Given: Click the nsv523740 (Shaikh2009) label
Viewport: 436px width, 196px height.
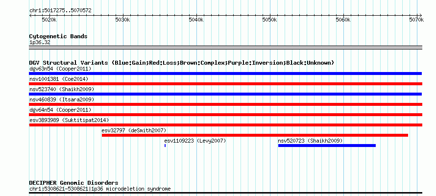Looking at the screenshot, I should click(x=62, y=89).
